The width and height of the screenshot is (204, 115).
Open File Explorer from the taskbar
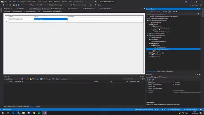(23, 113)
